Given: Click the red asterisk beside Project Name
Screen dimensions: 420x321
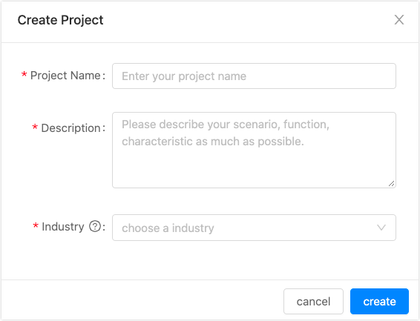Looking at the screenshot, I should click(x=24, y=75).
